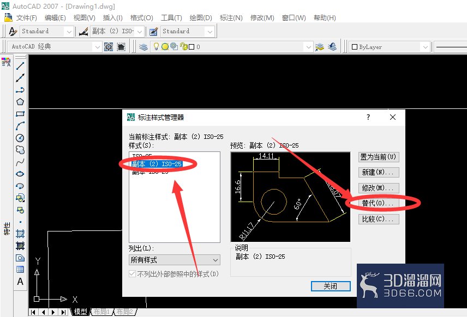The image size is (467, 317).
Task: Select the Ellipse arc tool
Action: tap(20, 186)
